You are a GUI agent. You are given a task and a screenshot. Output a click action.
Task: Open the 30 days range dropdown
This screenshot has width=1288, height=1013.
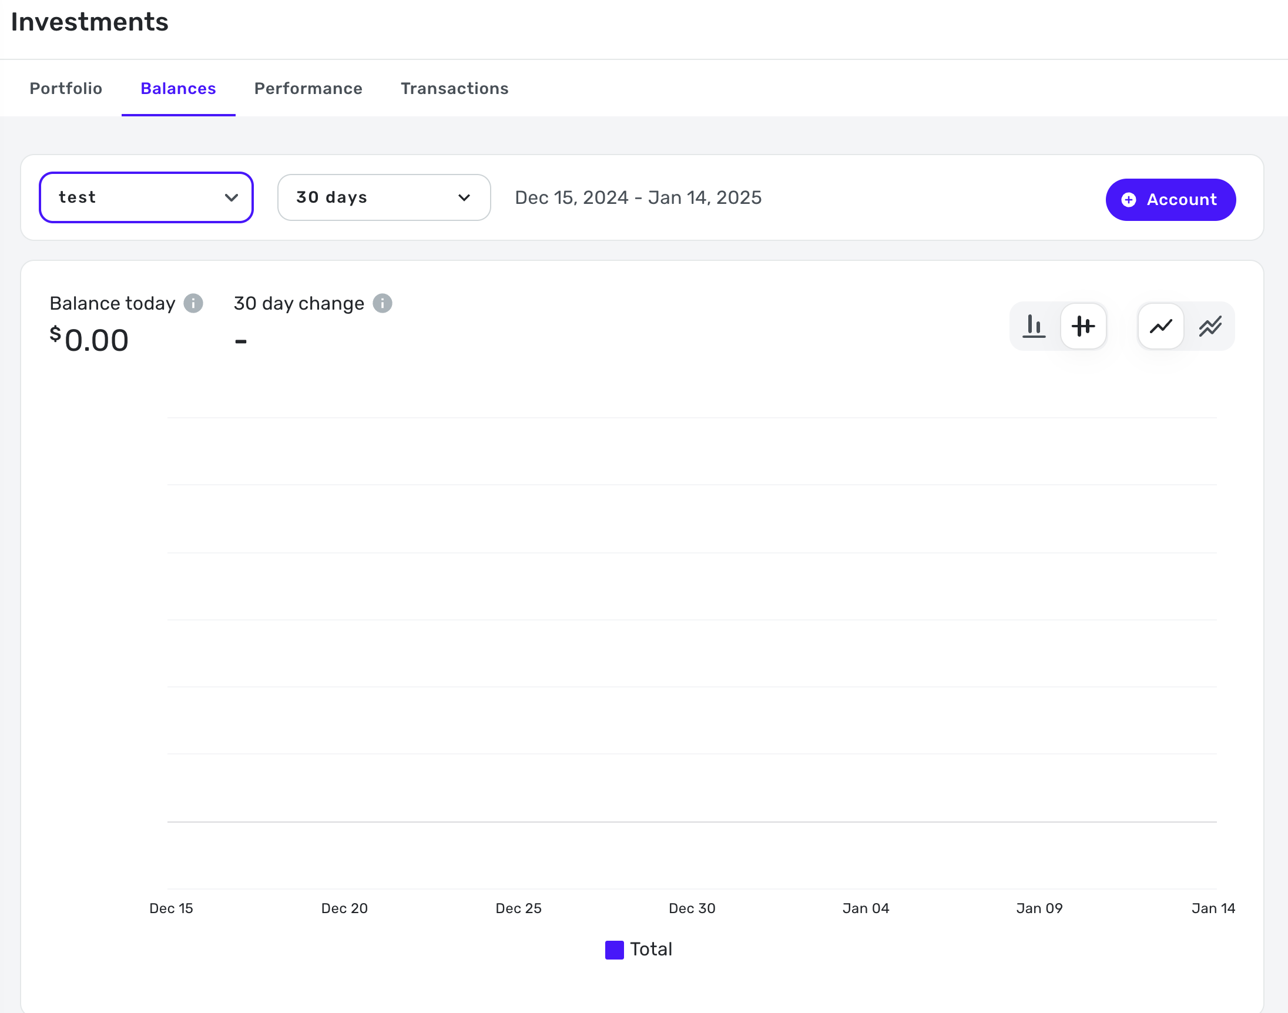click(x=384, y=197)
